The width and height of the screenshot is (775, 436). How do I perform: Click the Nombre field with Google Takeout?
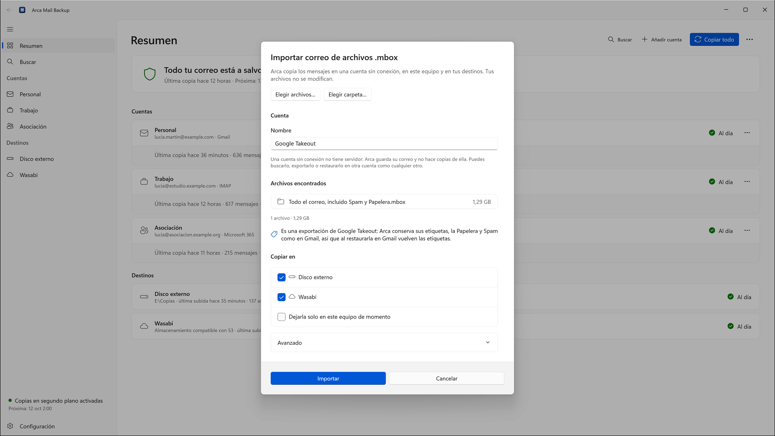[384, 143]
